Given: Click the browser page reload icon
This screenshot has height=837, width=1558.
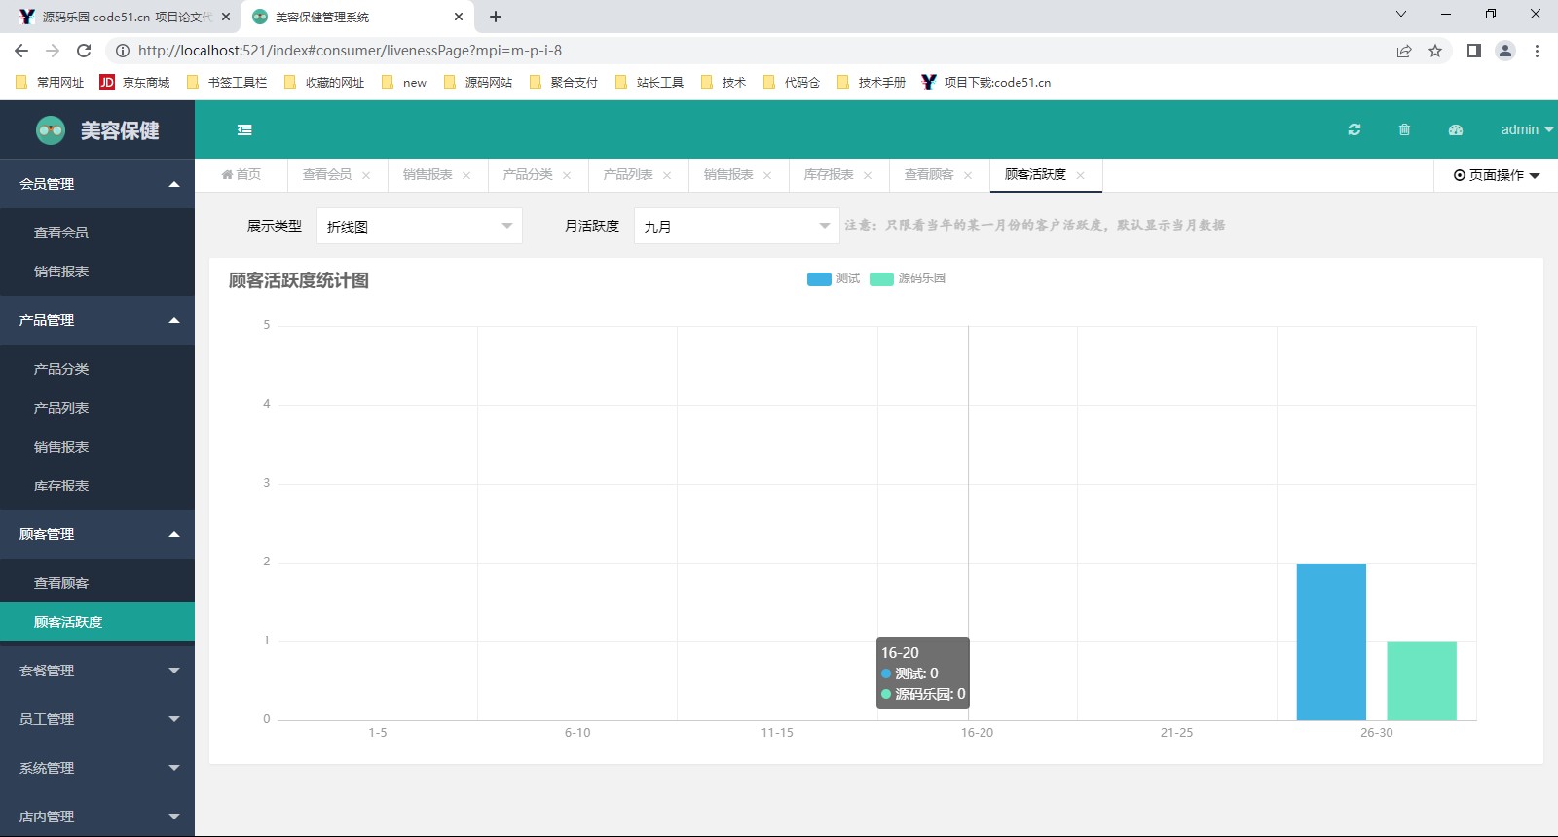Looking at the screenshot, I should (x=84, y=51).
